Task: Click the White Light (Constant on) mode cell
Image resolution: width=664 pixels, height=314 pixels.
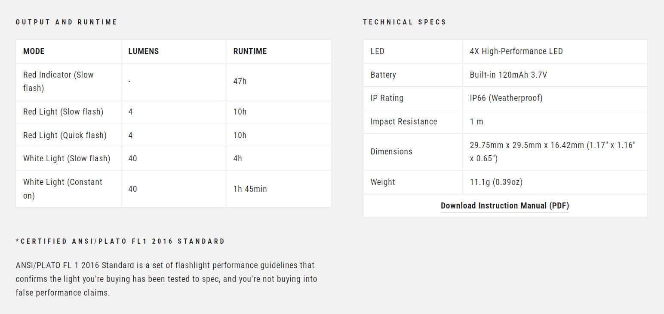Action: point(63,189)
